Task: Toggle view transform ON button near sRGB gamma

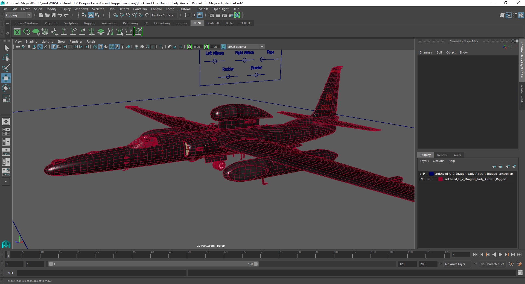Action: tap(223, 47)
